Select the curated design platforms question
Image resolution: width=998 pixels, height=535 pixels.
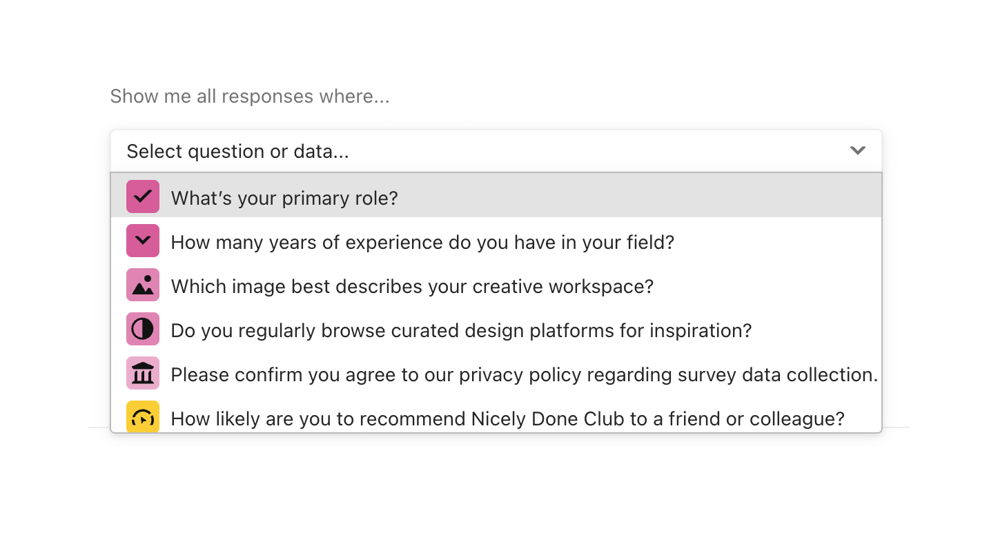pos(461,331)
